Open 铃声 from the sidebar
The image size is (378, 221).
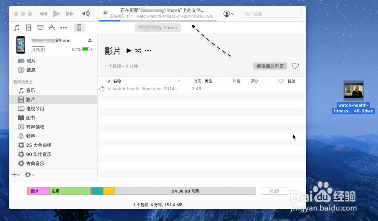coord(29,136)
